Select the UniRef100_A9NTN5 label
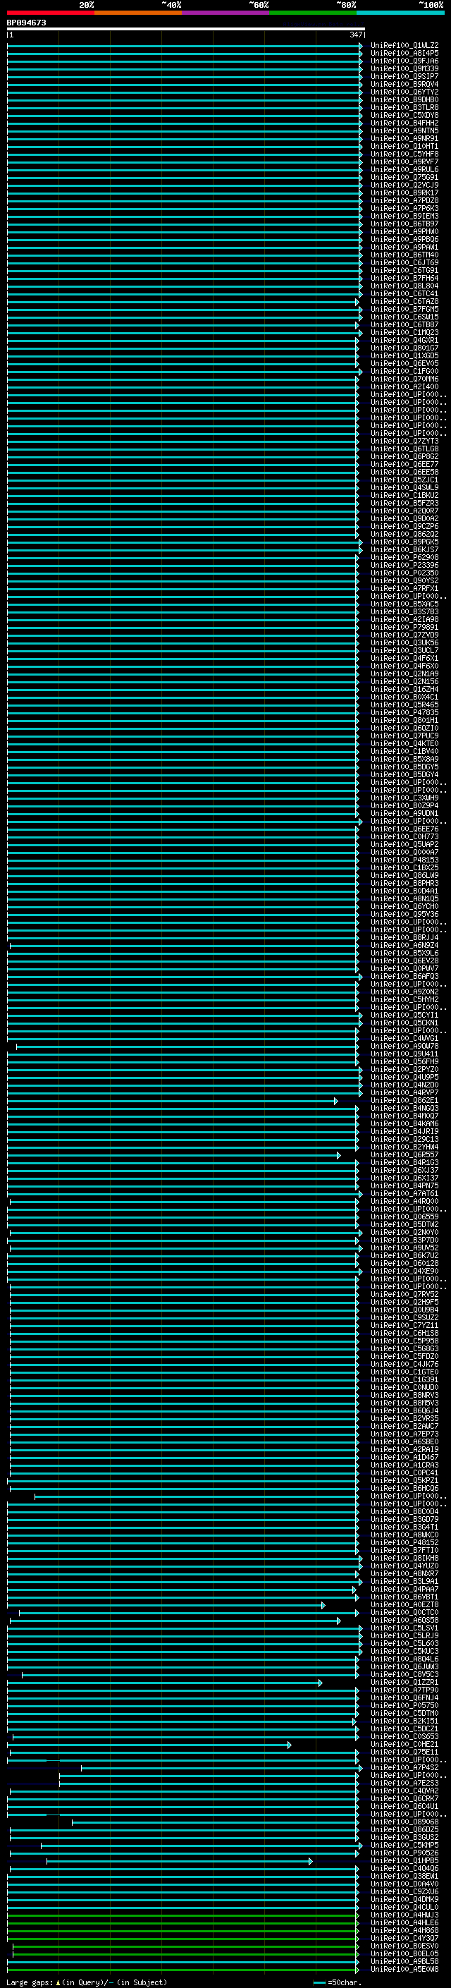This screenshot has height=1988, width=451. pos(404,130)
